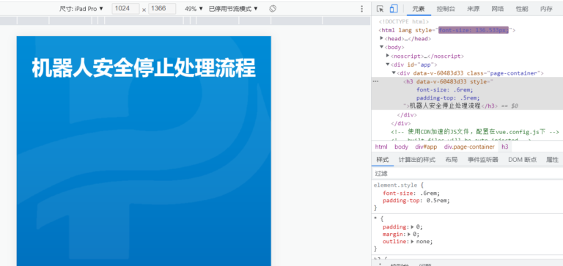Open the 样式 styles pane tab
Image resolution: width=563 pixels, height=266 pixels.
click(383, 160)
